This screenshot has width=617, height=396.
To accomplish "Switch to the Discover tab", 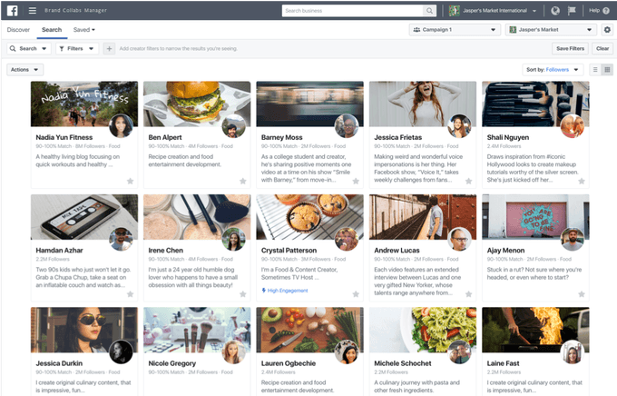I will click(18, 30).
